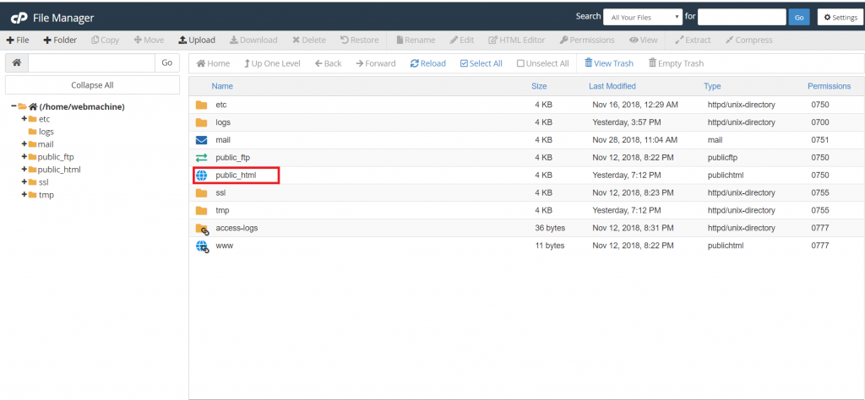Image resolution: width=865 pixels, height=400 pixels.
Task: Open the All Your Files search dropdown
Action: coord(643,17)
